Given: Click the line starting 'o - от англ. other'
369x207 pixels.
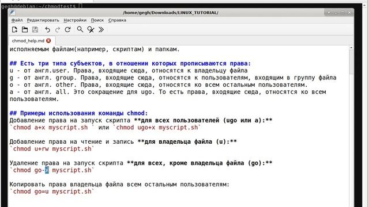Looking at the screenshot, I should pyautogui.click(x=159, y=85).
